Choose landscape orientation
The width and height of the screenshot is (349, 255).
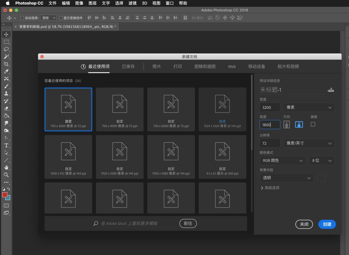pyautogui.click(x=299, y=124)
